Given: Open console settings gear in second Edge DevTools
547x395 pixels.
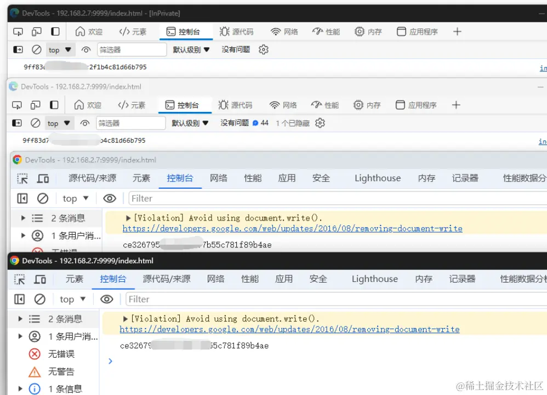Looking at the screenshot, I should point(320,123).
